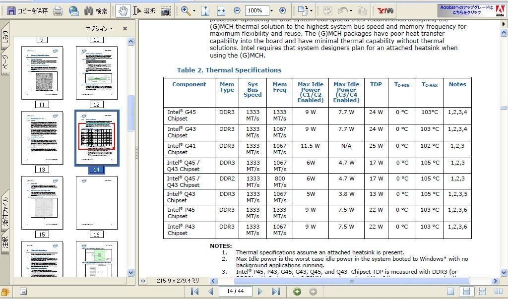The image size is (508, 299).
Task: Open the binoculars 検索 search tool
Action: click(96, 11)
